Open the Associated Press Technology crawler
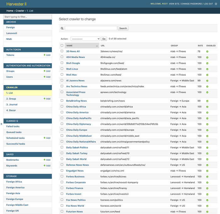Image resolution: width=220 pixels, height=214 pixels. (x=76, y=94)
